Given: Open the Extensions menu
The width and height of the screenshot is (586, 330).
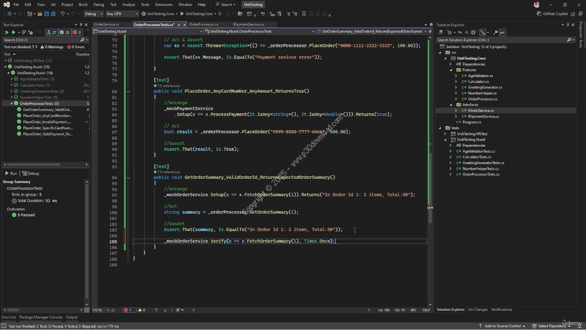Looking at the screenshot, I should tap(163, 5).
